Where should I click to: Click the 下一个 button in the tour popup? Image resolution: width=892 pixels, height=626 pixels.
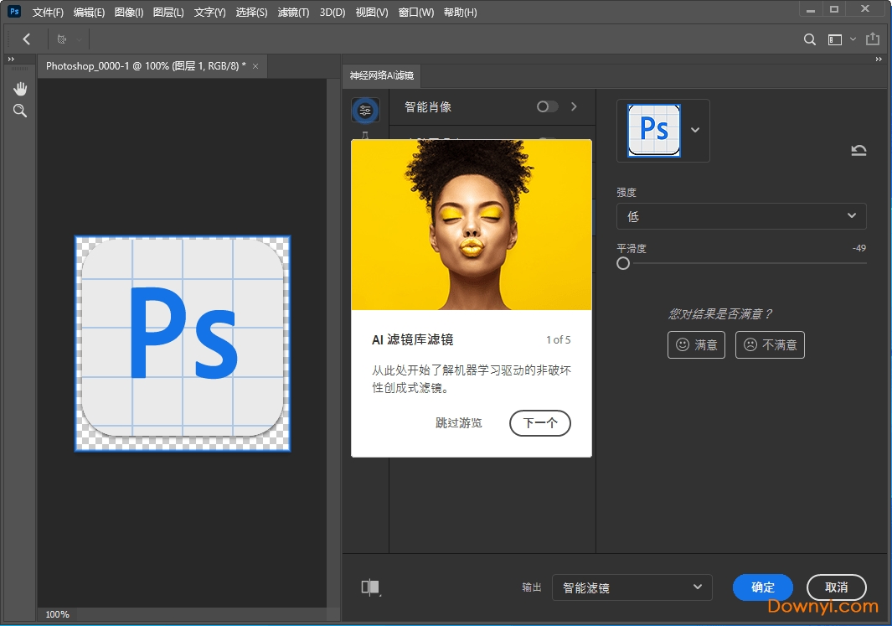tap(539, 423)
